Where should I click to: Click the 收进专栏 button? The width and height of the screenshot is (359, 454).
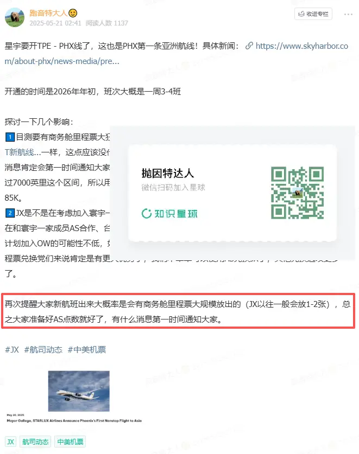313,14
